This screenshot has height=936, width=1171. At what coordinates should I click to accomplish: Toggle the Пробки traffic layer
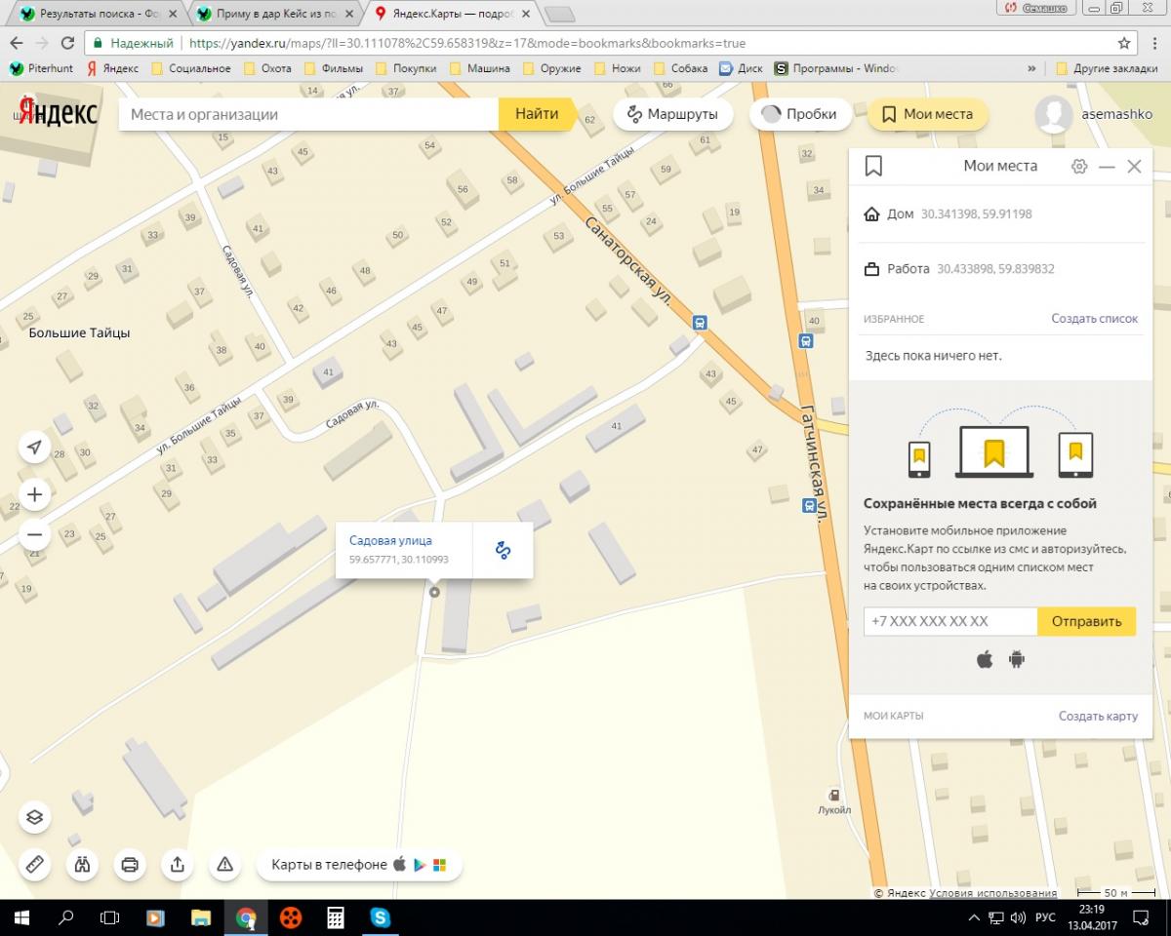click(798, 114)
